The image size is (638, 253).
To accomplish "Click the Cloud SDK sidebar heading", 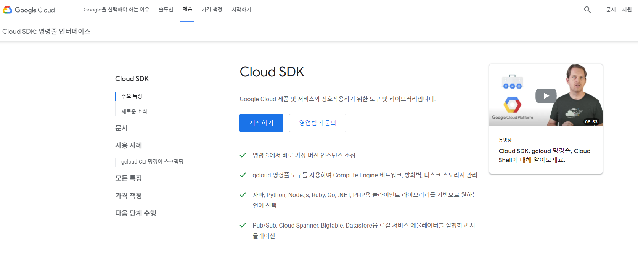I will pyautogui.click(x=132, y=79).
